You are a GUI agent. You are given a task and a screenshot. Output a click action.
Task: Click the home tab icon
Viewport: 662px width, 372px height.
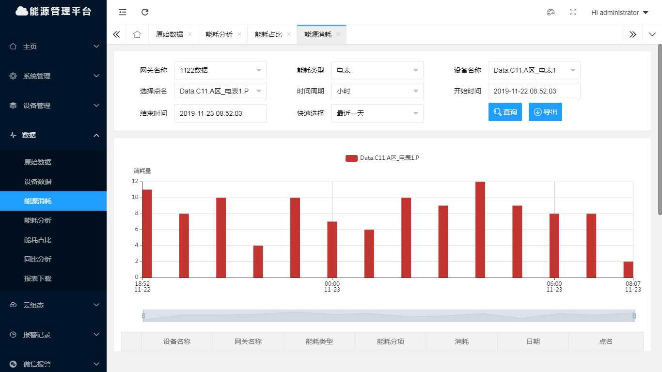[x=137, y=34]
